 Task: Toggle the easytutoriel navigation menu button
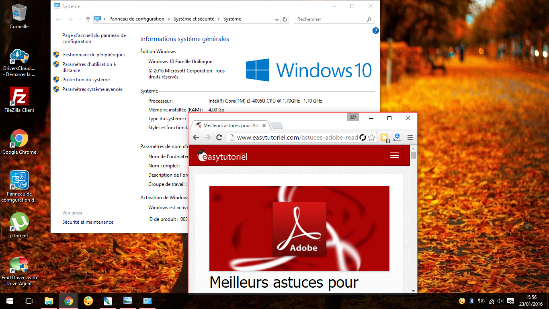coord(394,156)
